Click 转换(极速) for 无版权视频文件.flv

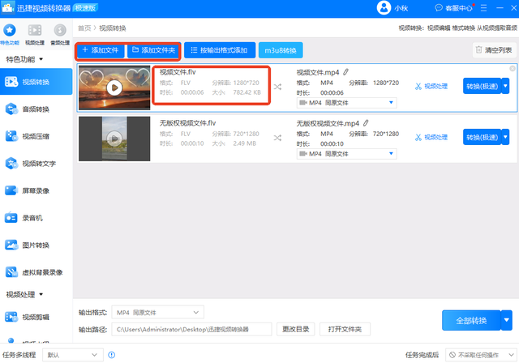482,137
